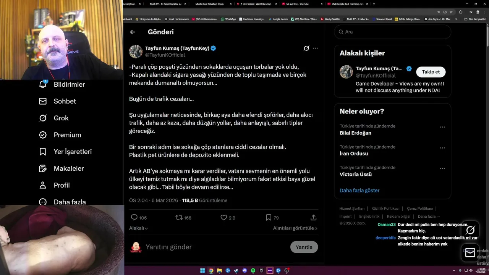Bookmark the post showing 79 saves
Viewport: 489px width, 275px height.
tap(269, 217)
